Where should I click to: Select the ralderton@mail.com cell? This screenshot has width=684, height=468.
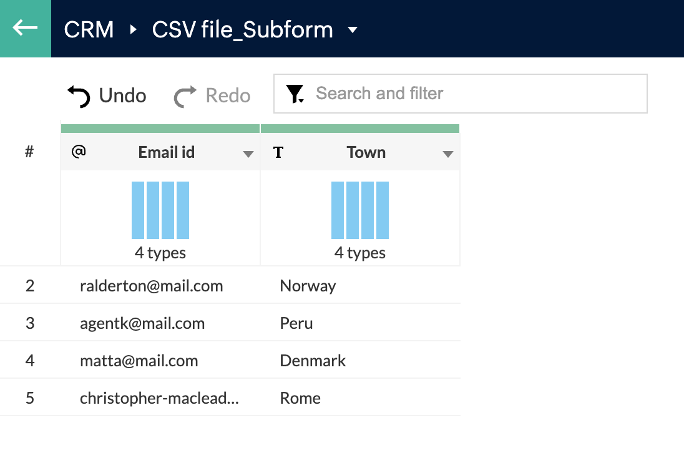pos(160,286)
